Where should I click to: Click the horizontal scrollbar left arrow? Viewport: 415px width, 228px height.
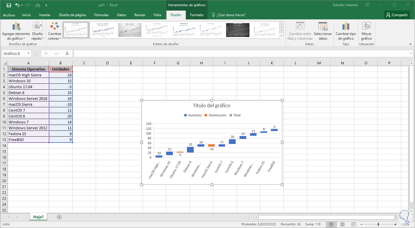256,217
